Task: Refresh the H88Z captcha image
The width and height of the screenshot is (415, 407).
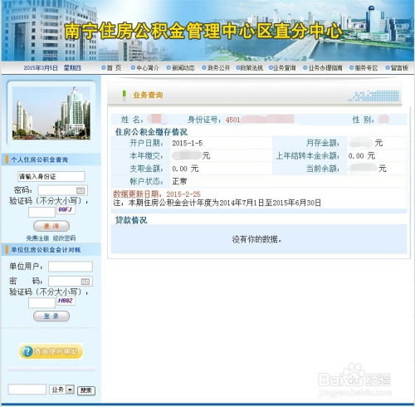Action: [x=66, y=301]
